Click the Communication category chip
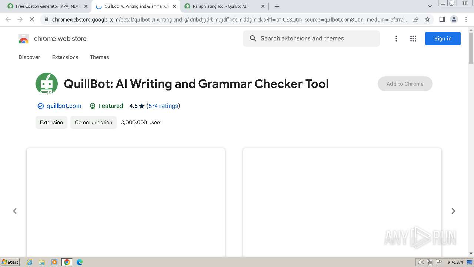 [93, 122]
